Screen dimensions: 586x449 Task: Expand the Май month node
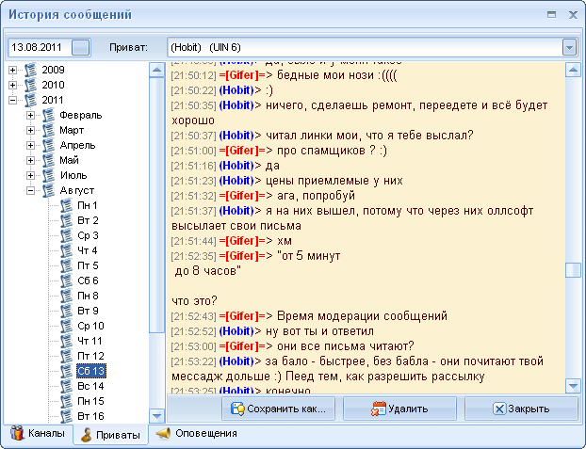coord(31,160)
